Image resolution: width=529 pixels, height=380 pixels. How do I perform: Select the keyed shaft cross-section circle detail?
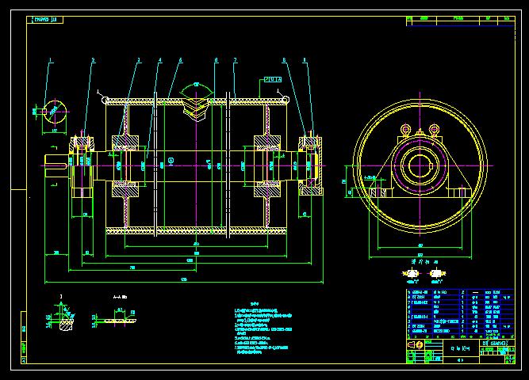point(55,111)
